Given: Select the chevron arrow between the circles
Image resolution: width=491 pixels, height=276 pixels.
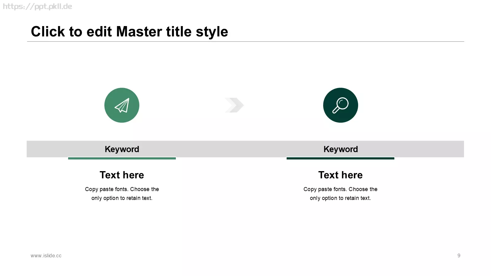Looking at the screenshot, I should (x=234, y=105).
